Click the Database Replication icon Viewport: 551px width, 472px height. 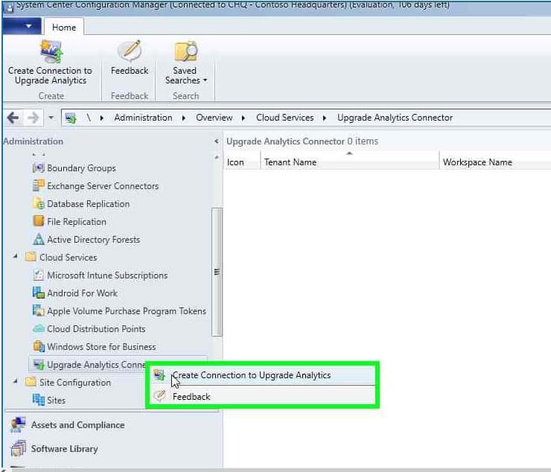(38, 203)
